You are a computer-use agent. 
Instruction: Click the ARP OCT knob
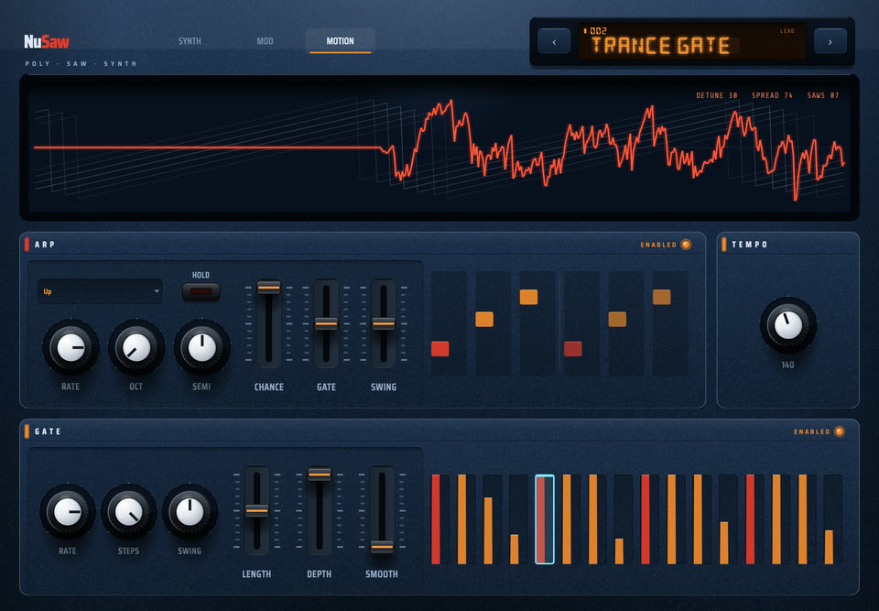pyautogui.click(x=136, y=348)
